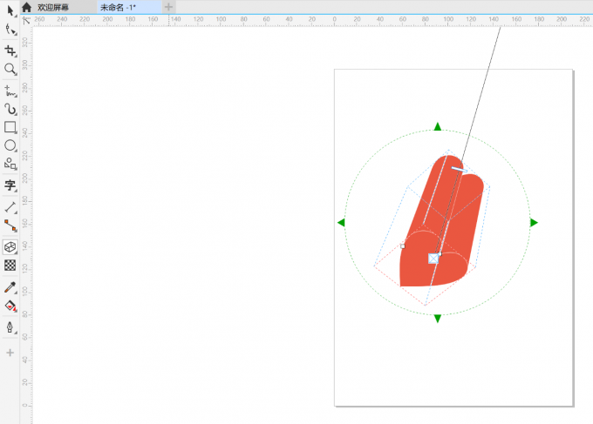Select the Ellipse tool
The image size is (593, 424).
tap(10, 145)
